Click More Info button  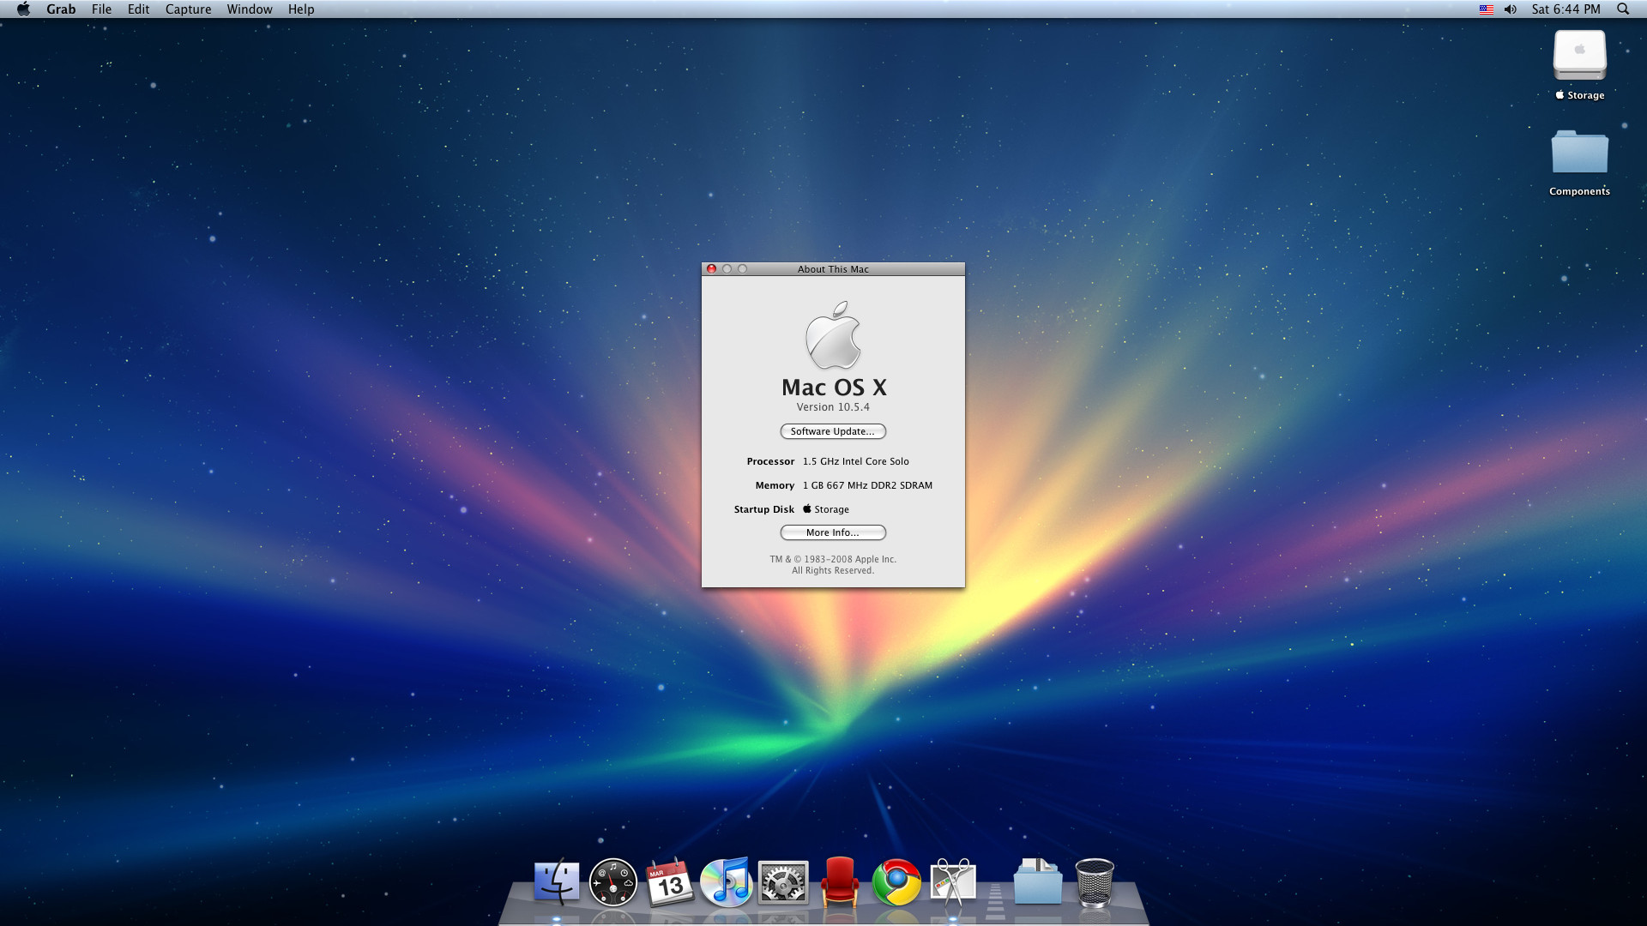click(834, 532)
